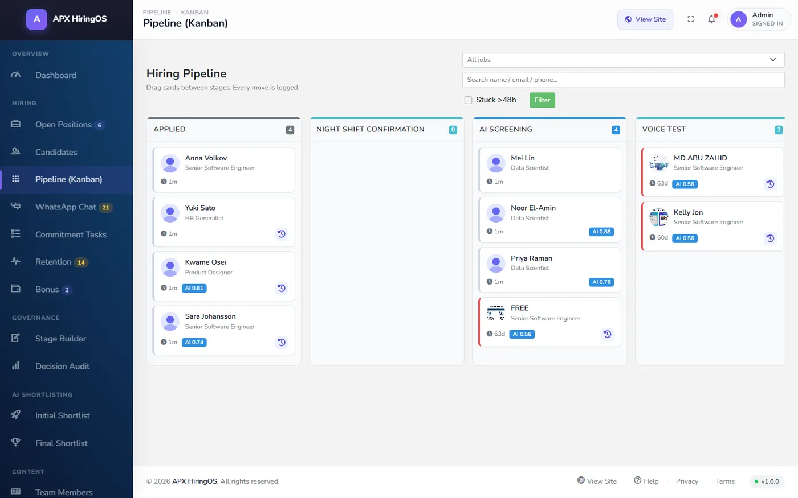Click MD ABU ZAHID profile thumbnail
The height and width of the screenshot is (498, 798).
[x=659, y=163]
